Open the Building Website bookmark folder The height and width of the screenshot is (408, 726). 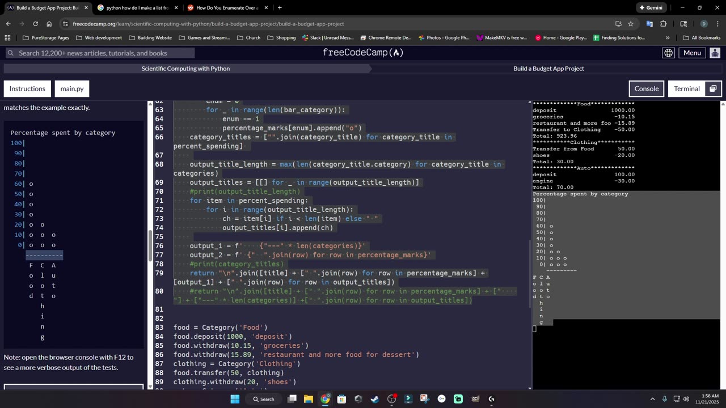(150, 38)
